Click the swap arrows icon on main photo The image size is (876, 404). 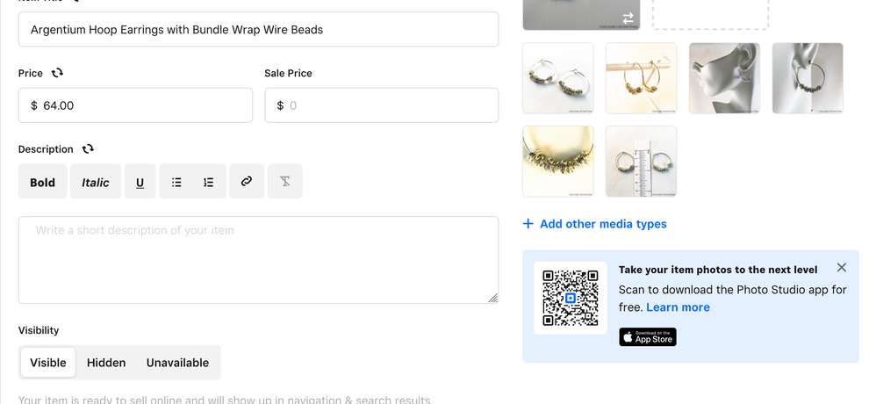pos(628,18)
